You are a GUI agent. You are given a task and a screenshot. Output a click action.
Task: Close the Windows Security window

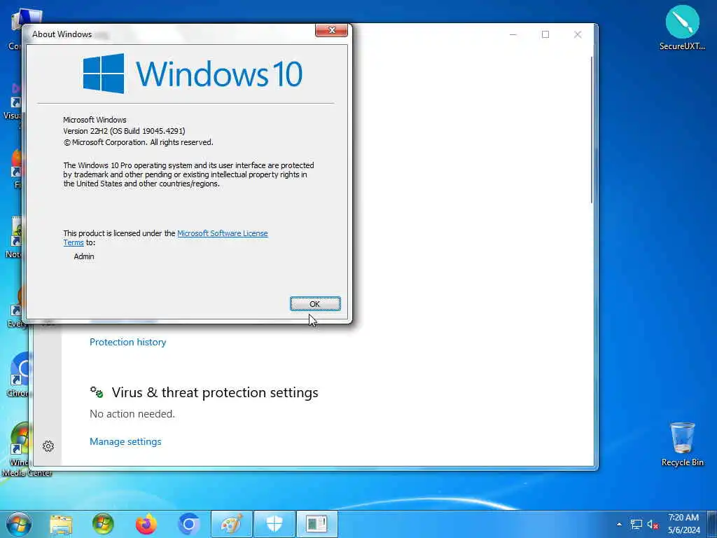[578, 34]
